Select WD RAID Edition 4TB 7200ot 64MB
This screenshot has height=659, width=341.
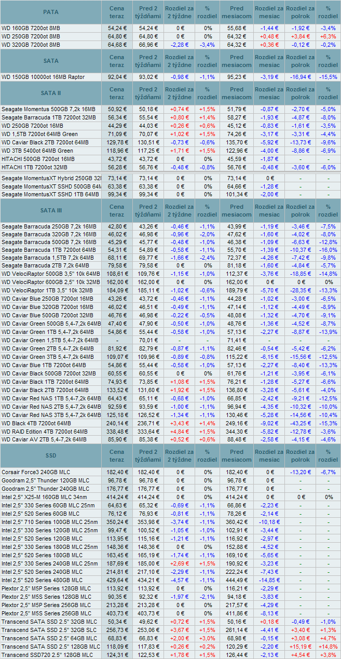(x=44, y=431)
